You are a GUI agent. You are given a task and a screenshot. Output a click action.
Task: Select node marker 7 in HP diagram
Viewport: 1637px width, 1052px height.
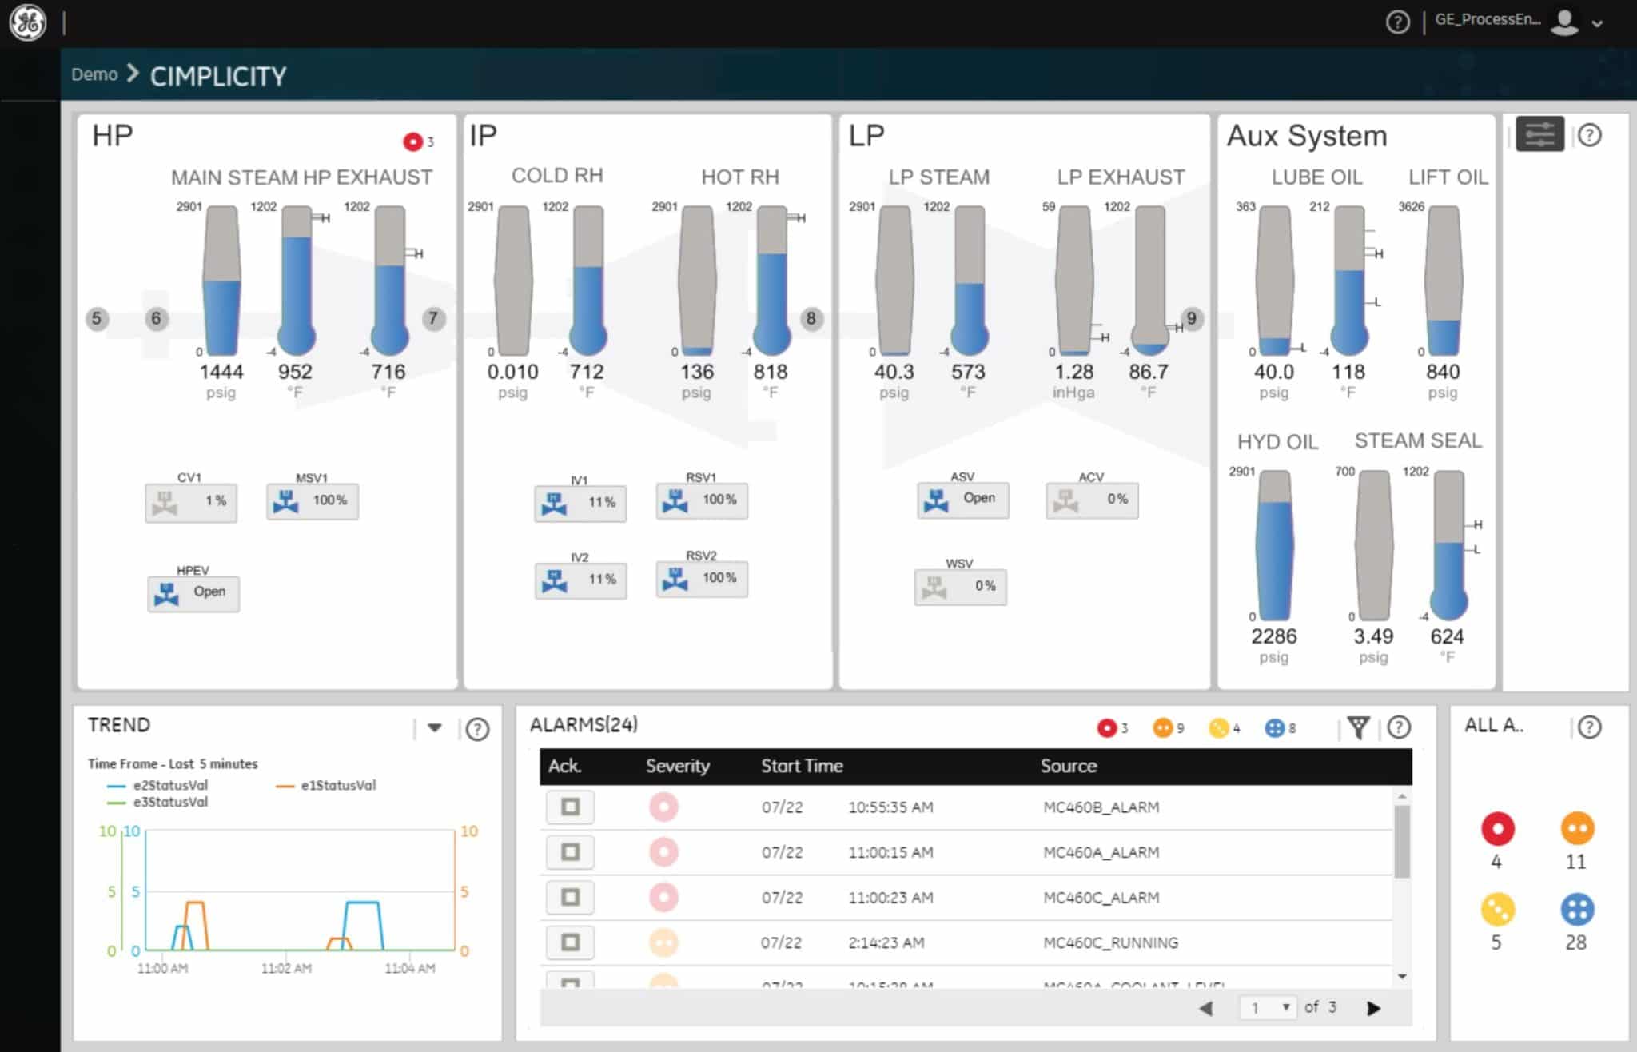click(x=433, y=318)
